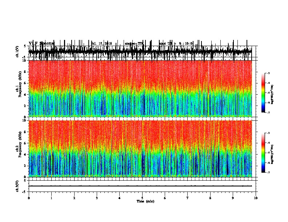Screen dimensions: 288x222
Task: Click the time axis tick label "4"
Action: [x=120, y=198]
